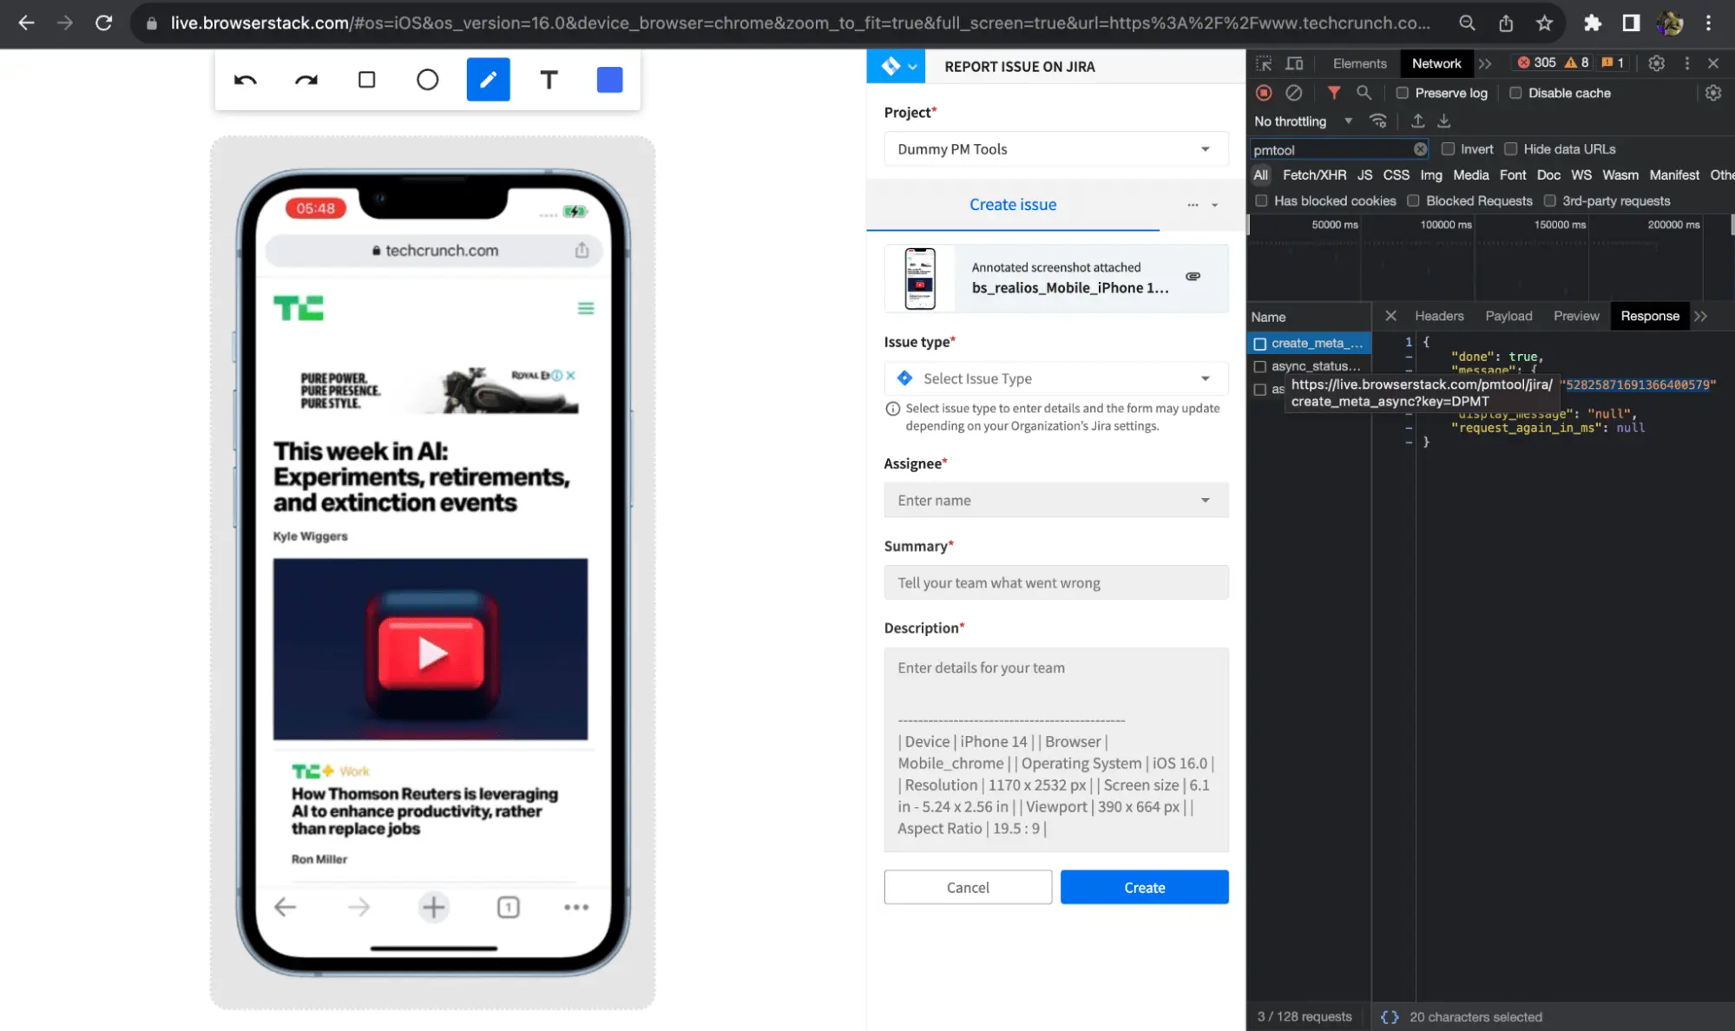The height and width of the screenshot is (1031, 1735).
Task: Click the attachment link icon beside screenshot
Action: [1193, 276]
